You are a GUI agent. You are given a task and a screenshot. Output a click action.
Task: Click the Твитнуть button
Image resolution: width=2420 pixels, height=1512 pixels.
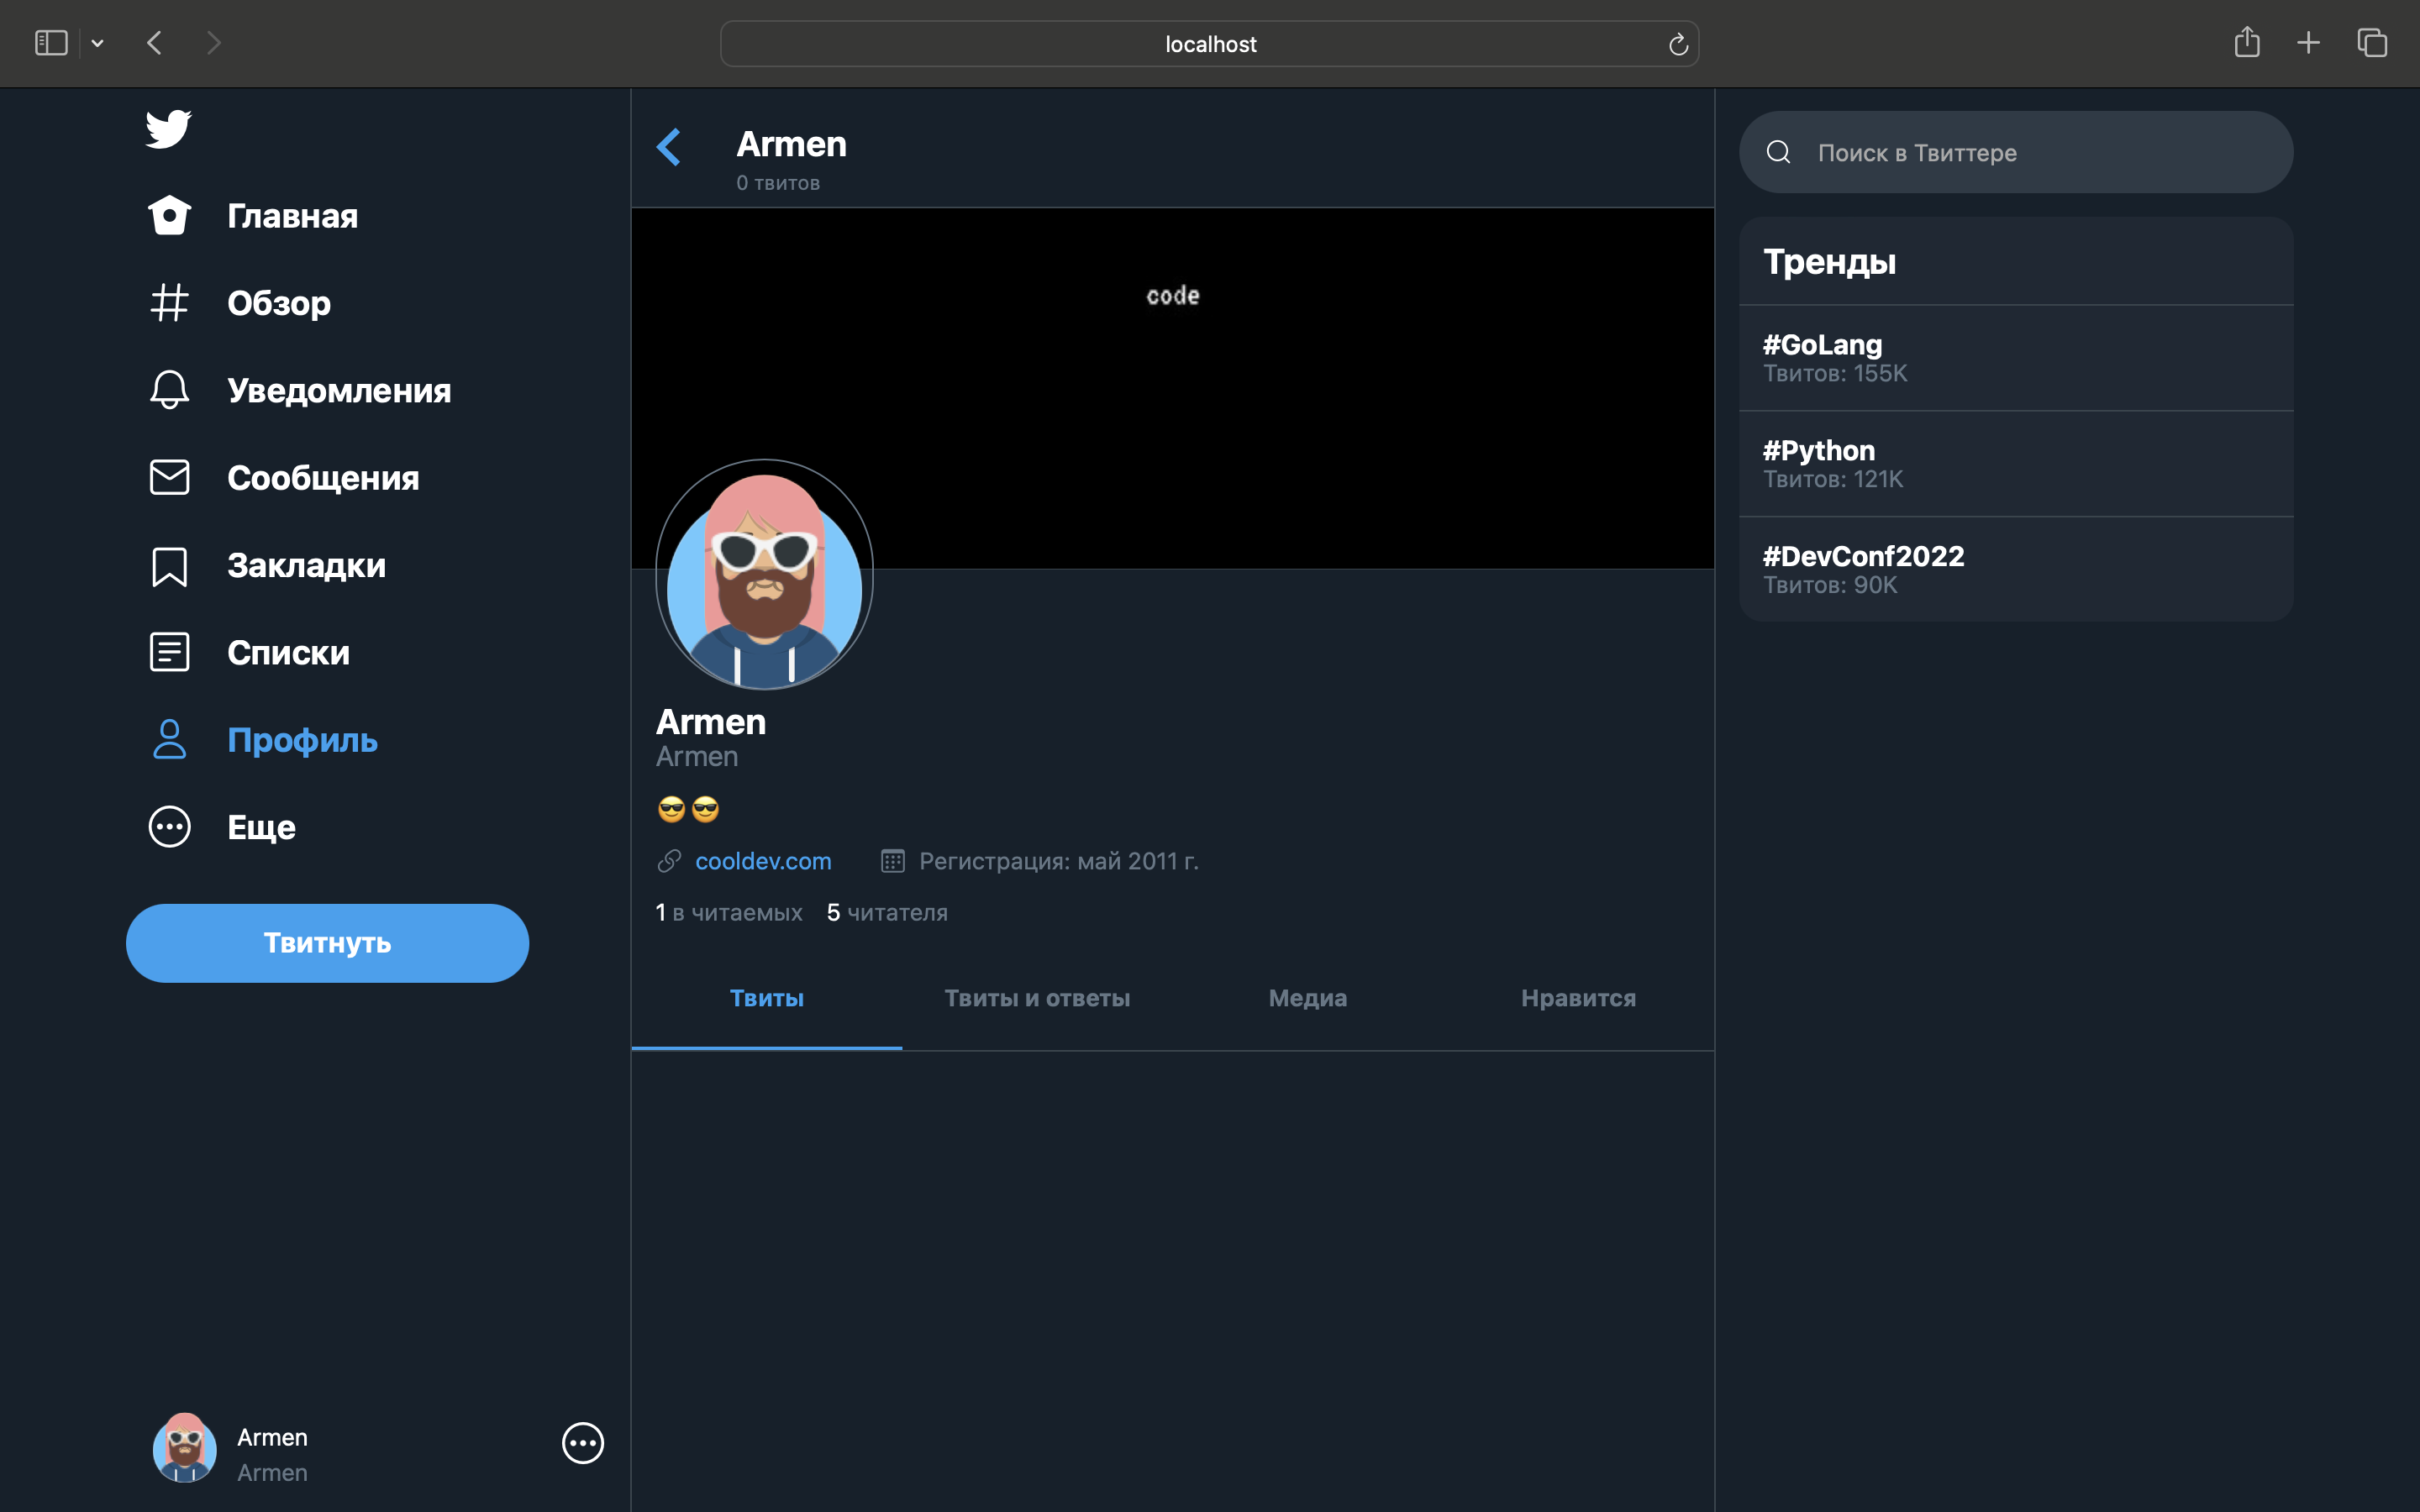327,943
